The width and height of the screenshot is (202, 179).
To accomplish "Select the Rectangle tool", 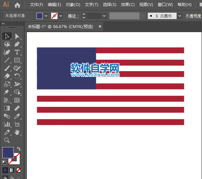I will pos(17,60).
